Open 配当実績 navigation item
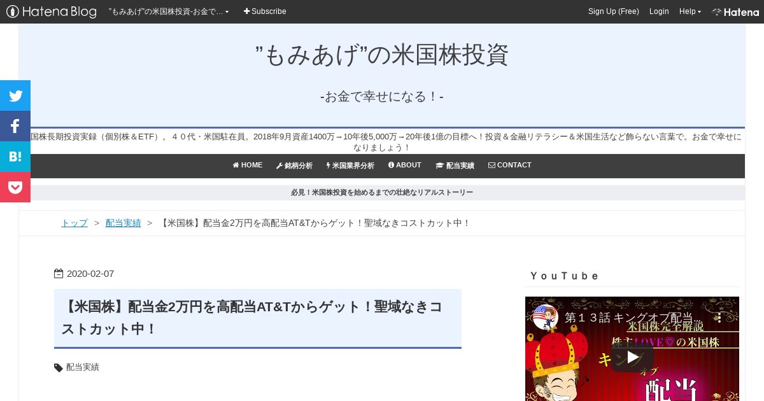 click(455, 165)
